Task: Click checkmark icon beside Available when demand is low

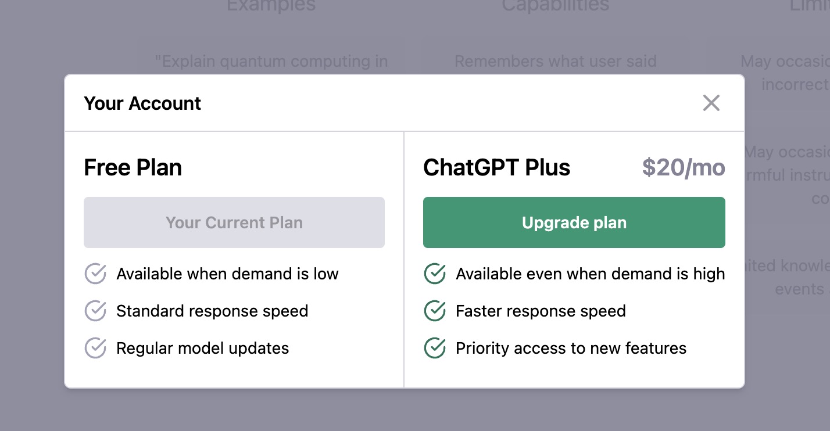Action: [95, 274]
